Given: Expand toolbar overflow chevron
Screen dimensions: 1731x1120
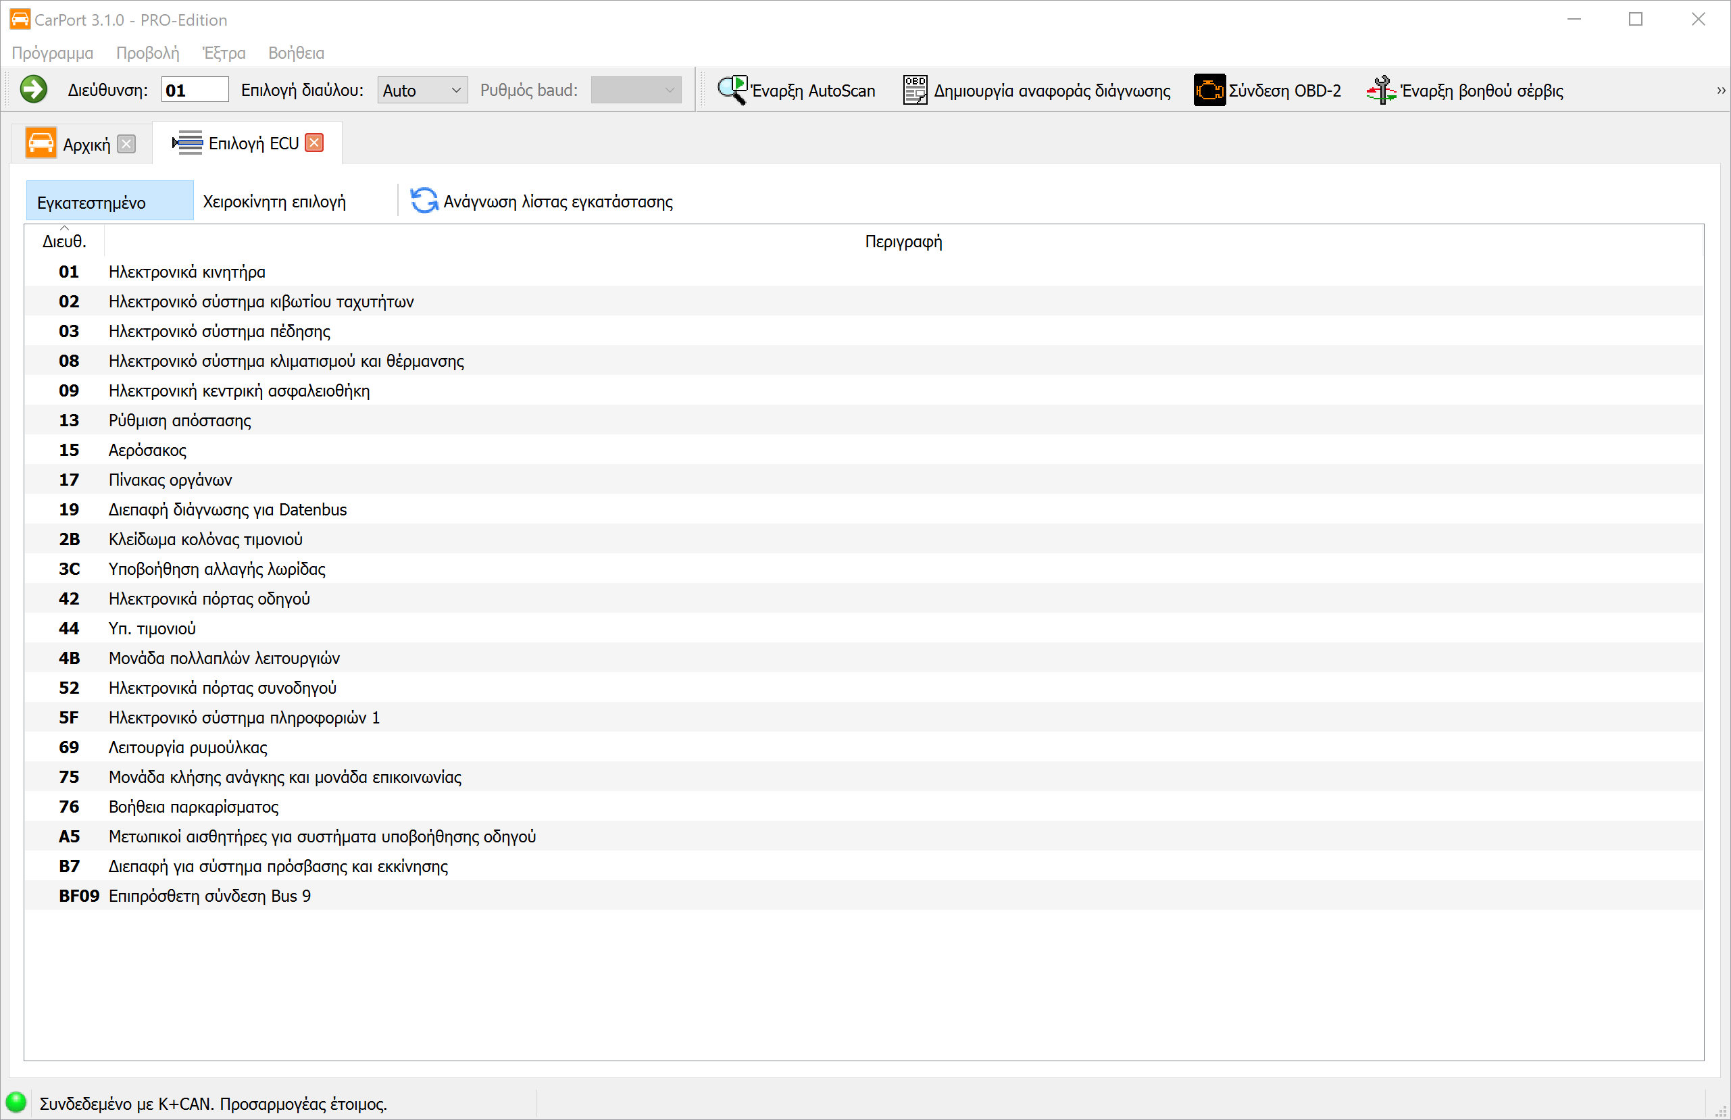Looking at the screenshot, I should click(1720, 91).
